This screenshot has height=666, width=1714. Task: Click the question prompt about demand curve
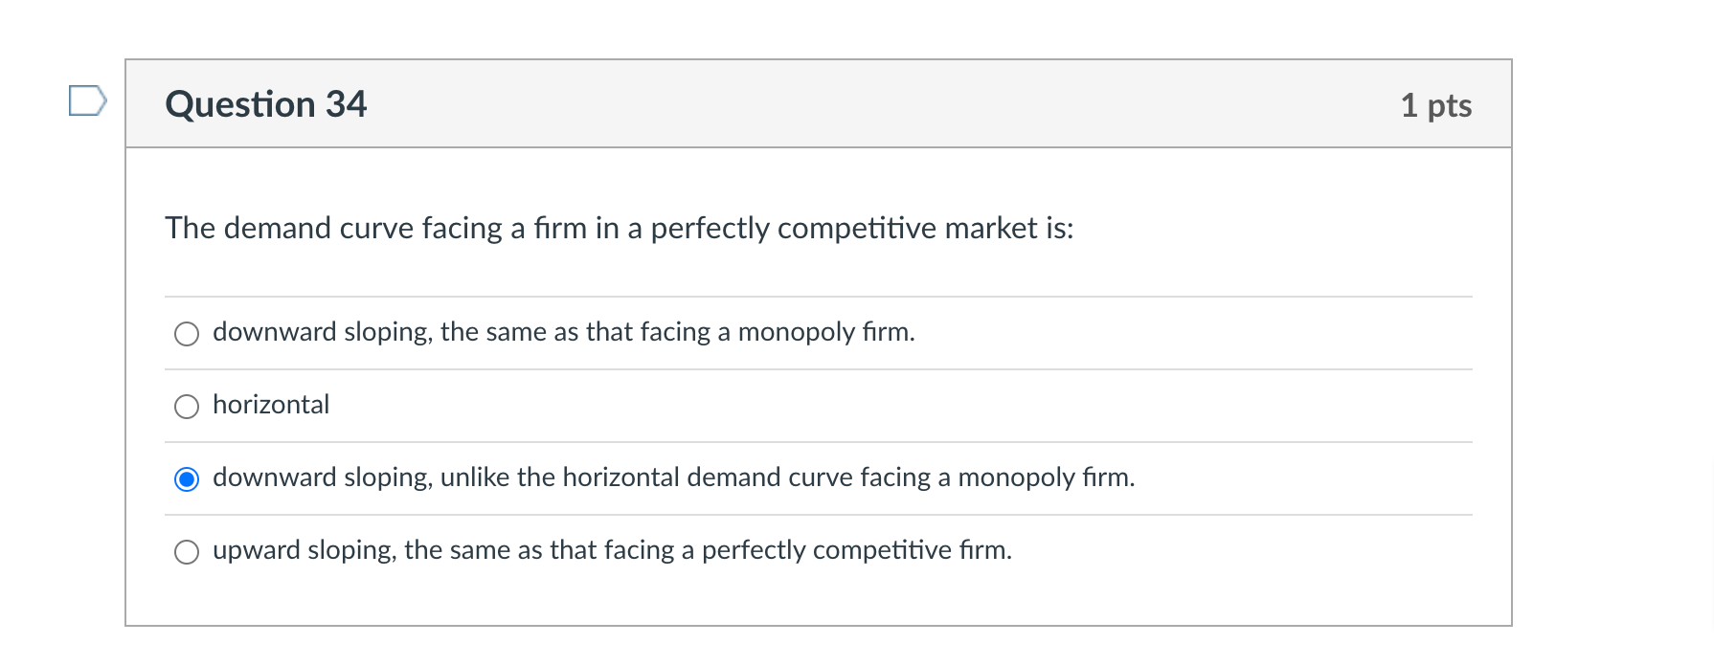tap(619, 228)
